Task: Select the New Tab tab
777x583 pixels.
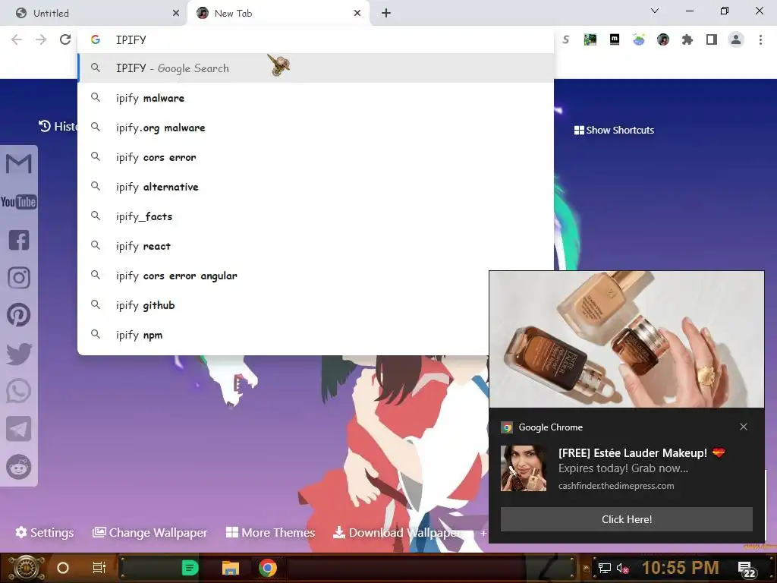Action: (278, 13)
